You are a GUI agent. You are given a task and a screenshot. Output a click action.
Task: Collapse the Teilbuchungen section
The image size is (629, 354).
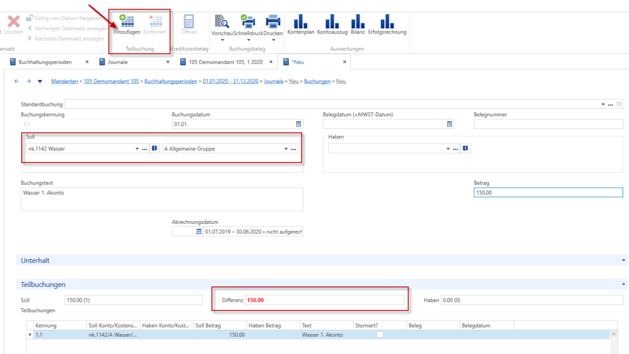point(623,284)
